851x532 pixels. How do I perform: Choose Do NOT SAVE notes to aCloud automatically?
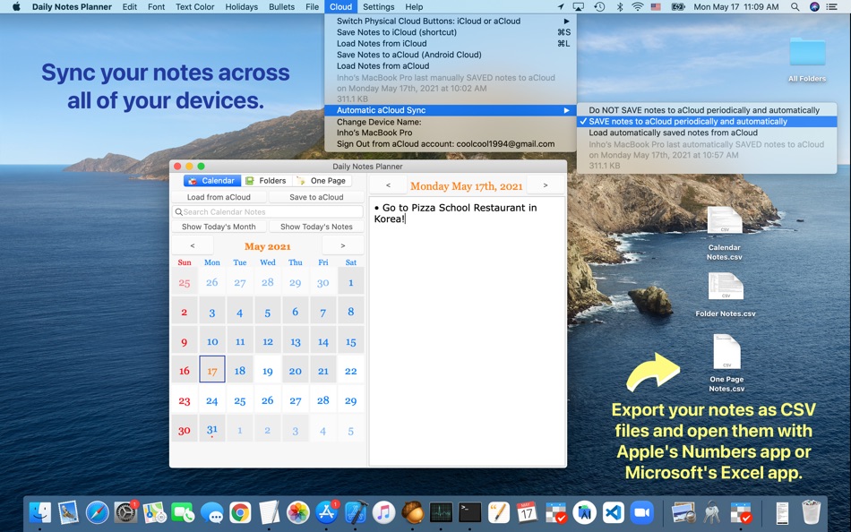click(707, 110)
